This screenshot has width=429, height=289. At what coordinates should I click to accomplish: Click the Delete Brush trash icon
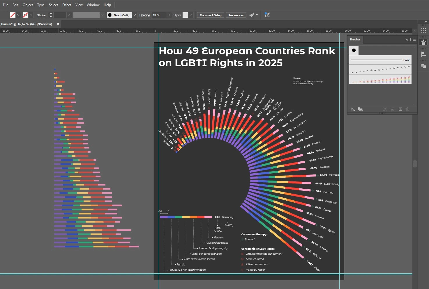[408, 109]
